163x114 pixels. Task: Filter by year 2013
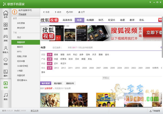[56, 68]
